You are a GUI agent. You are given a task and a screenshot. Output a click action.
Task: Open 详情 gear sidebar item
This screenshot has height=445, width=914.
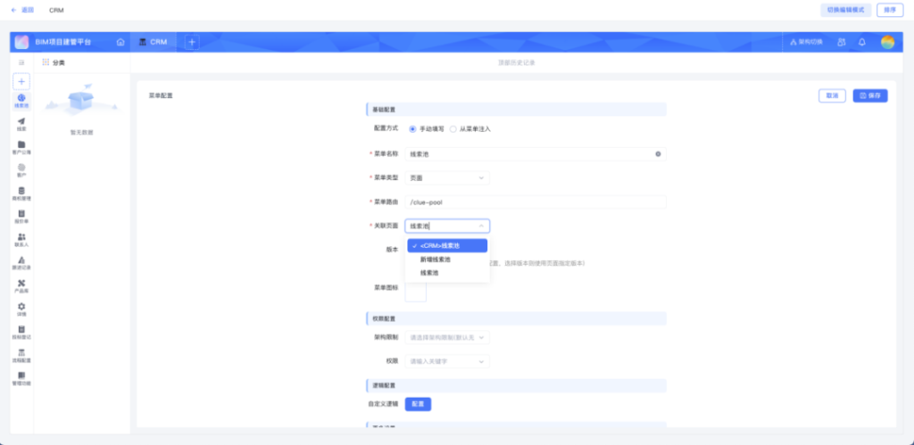click(x=21, y=309)
